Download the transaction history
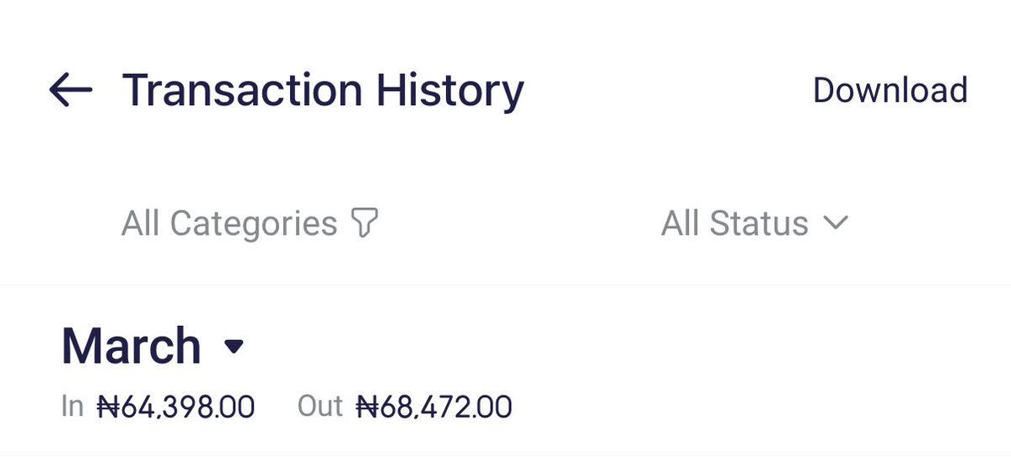1011x457 pixels. pyautogui.click(x=890, y=90)
